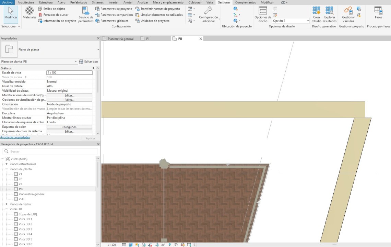Click Explorar resultados icon
Image resolution: width=391 pixels, height=247 pixels.
(329, 14)
